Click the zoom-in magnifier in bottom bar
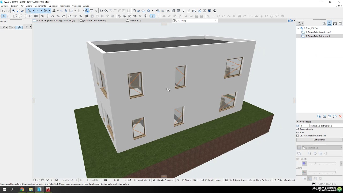343x193 pixels. pos(42,180)
